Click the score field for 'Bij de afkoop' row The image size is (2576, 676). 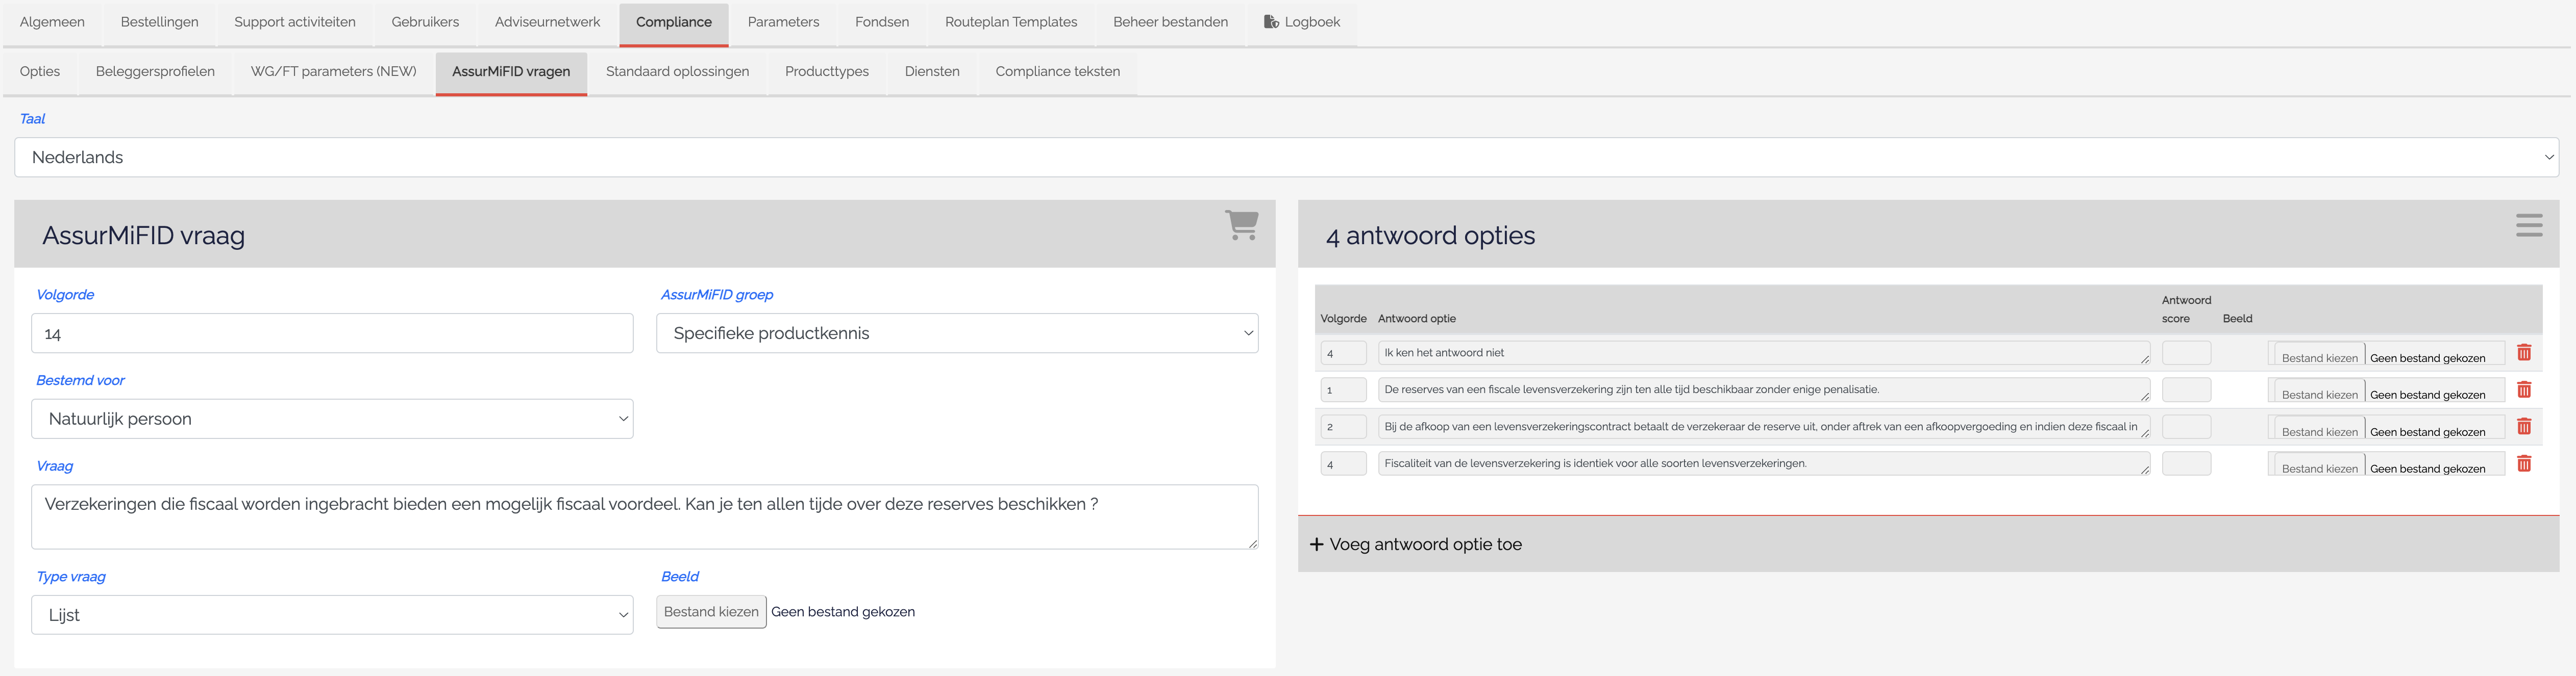click(x=2186, y=426)
